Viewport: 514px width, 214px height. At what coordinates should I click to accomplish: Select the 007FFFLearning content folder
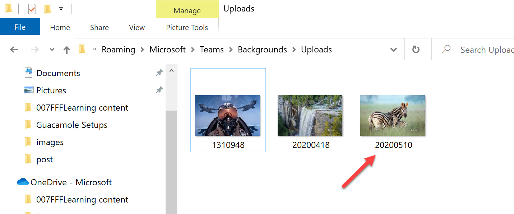(82, 107)
